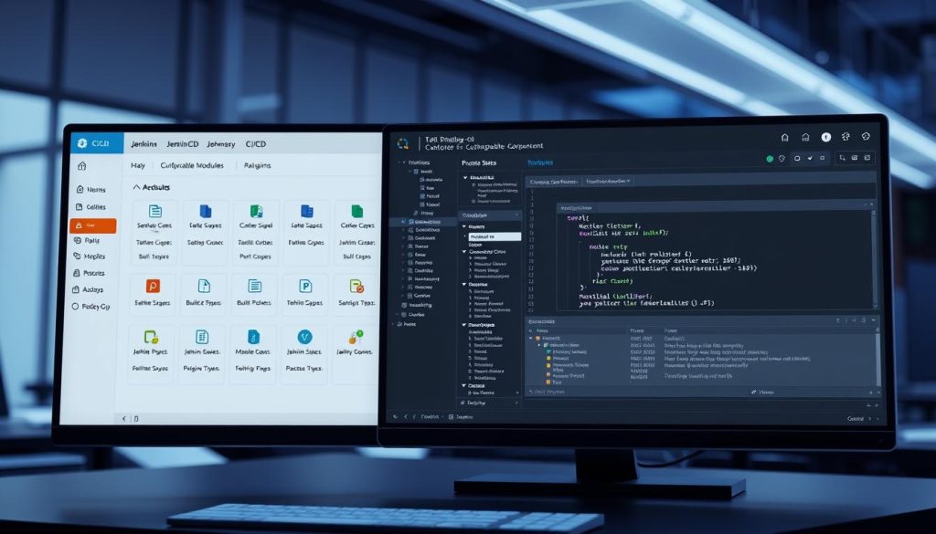Select the Fodey Gy circle item in the sidebar
The width and height of the screenshot is (936, 534).
click(x=90, y=307)
